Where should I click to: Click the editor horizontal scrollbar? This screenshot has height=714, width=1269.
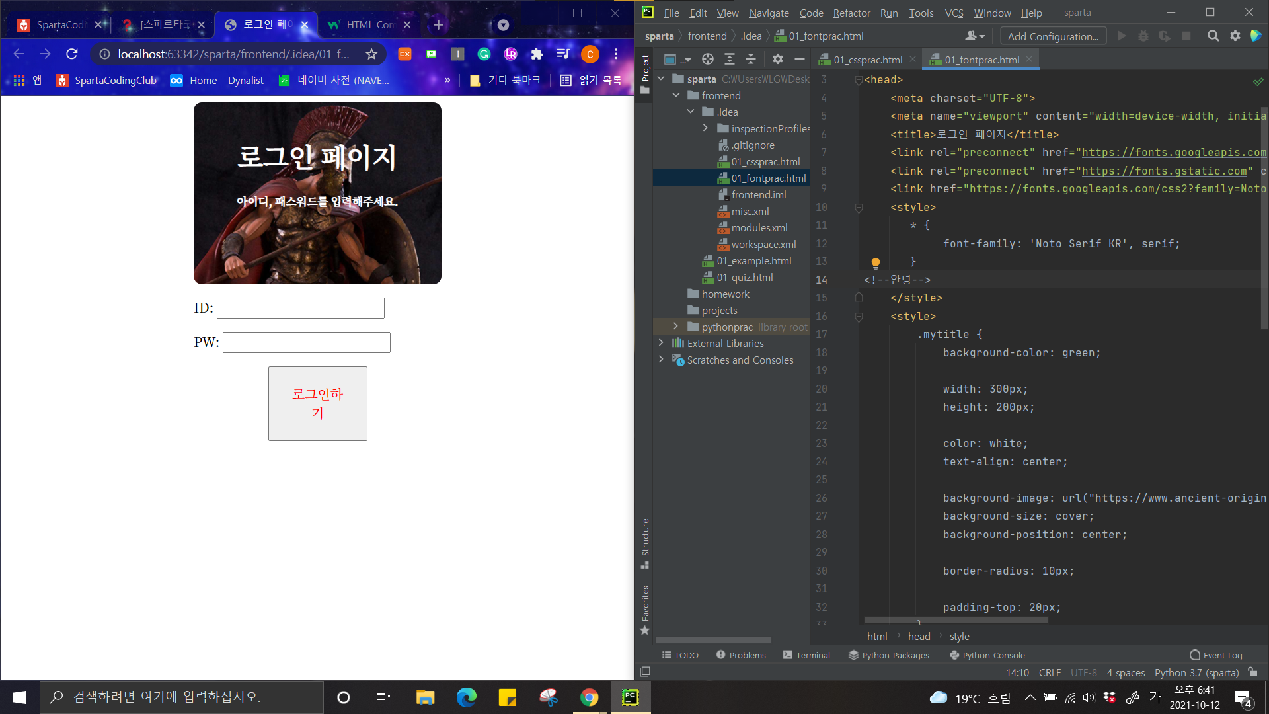pyautogui.click(x=955, y=621)
